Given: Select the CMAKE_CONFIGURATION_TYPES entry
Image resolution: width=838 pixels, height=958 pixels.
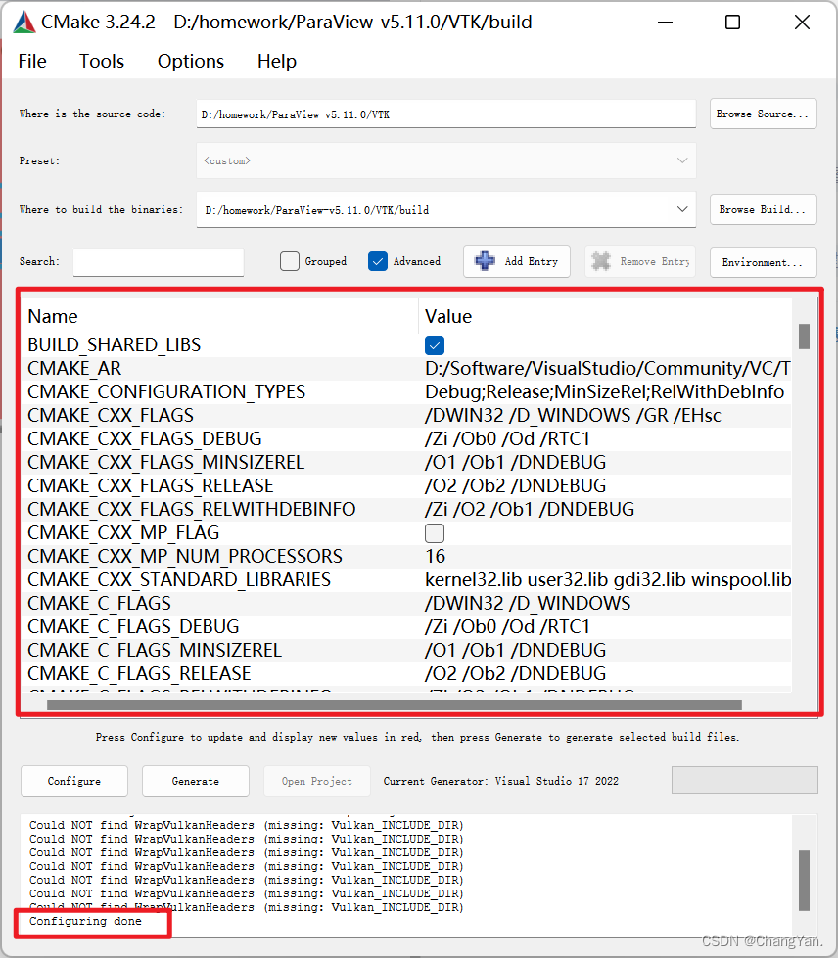Looking at the screenshot, I should tap(166, 392).
